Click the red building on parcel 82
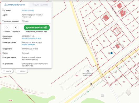 coord(106,18)
